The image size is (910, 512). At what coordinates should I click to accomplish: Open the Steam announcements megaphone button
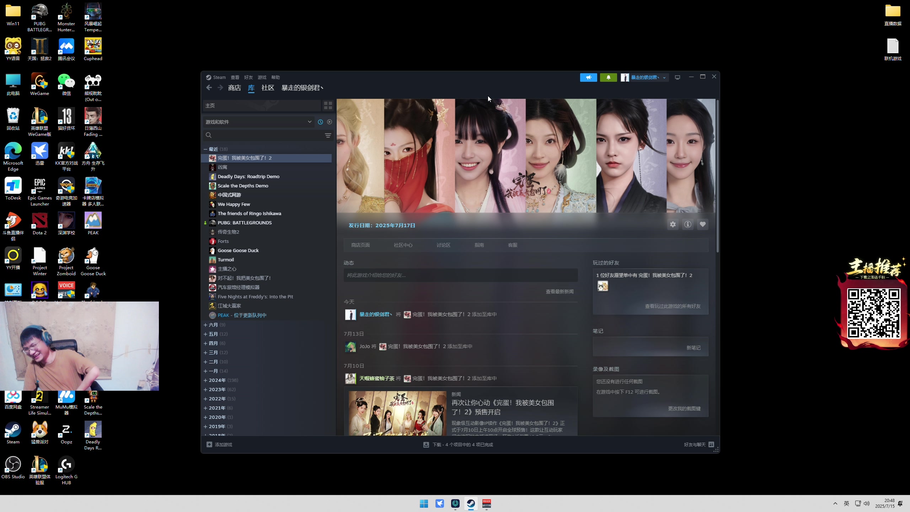pos(589,77)
